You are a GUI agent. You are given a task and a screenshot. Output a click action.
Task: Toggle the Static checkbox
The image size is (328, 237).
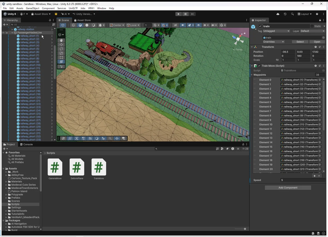(x=312, y=26)
